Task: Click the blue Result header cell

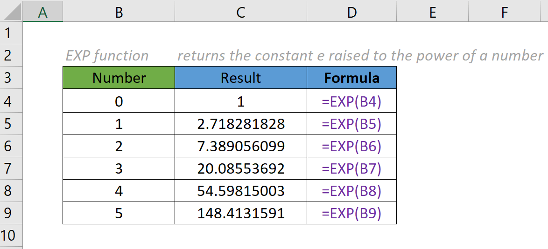Action: pyautogui.click(x=240, y=77)
